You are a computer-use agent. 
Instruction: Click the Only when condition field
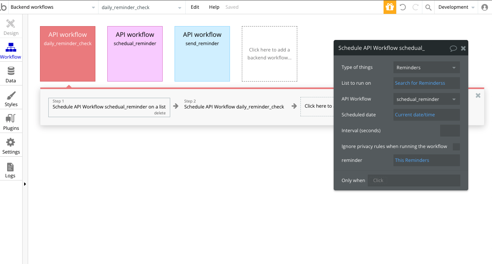pos(414,180)
